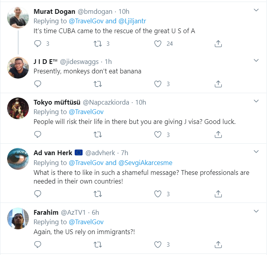Share Tokyo müftüsü's tweet
Image resolution: width=273 pixels, height=255 pixels.
(x=218, y=135)
